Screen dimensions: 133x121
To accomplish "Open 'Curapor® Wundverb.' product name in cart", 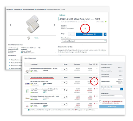I will tap(44, 89).
